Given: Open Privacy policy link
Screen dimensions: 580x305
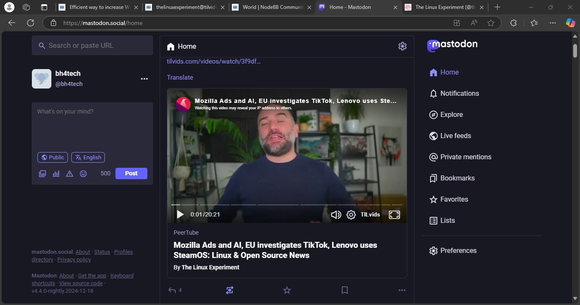Looking at the screenshot, I should pos(74,260).
